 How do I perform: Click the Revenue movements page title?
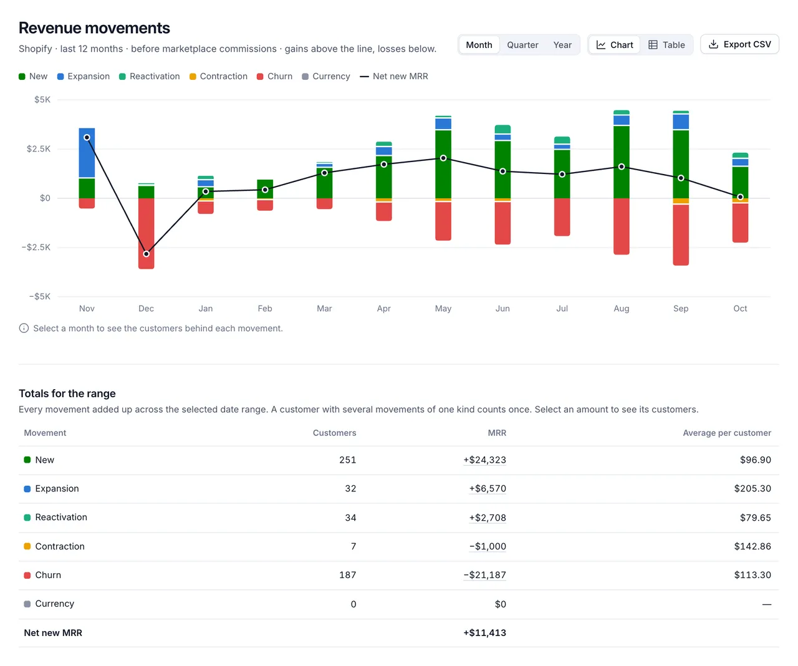tap(94, 28)
